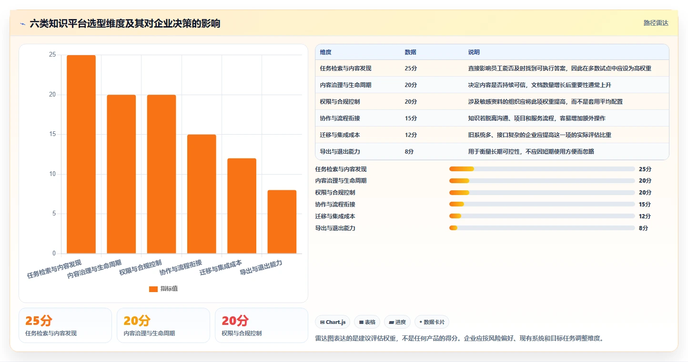
Task: Click the description starting 用于衡量长期可控性
Action: pyautogui.click(x=531, y=152)
